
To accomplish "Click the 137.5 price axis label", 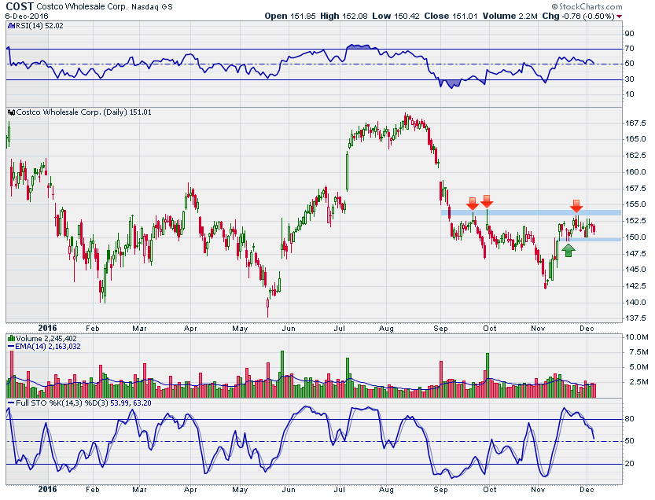I will click(x=635, y=318).
